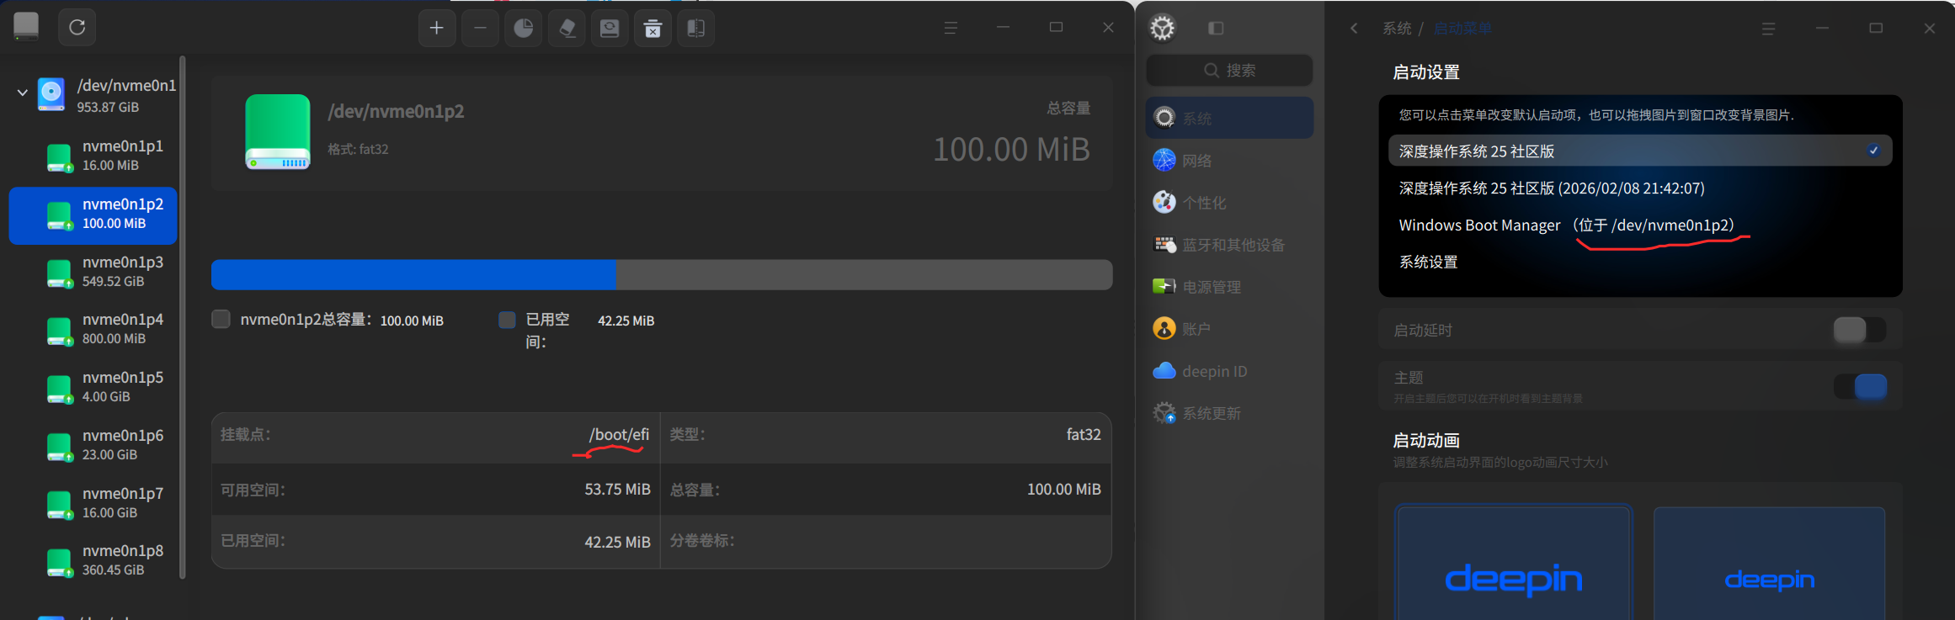Click the large green partition icon in header
Screen dimensions: 1955x620
coord(278,132)
